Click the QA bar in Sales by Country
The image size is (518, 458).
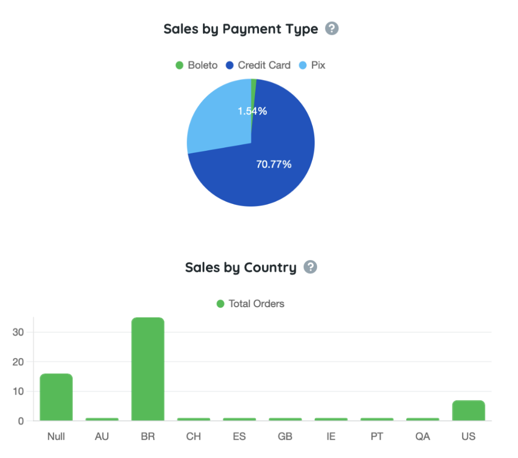click(x=422, y=419)
